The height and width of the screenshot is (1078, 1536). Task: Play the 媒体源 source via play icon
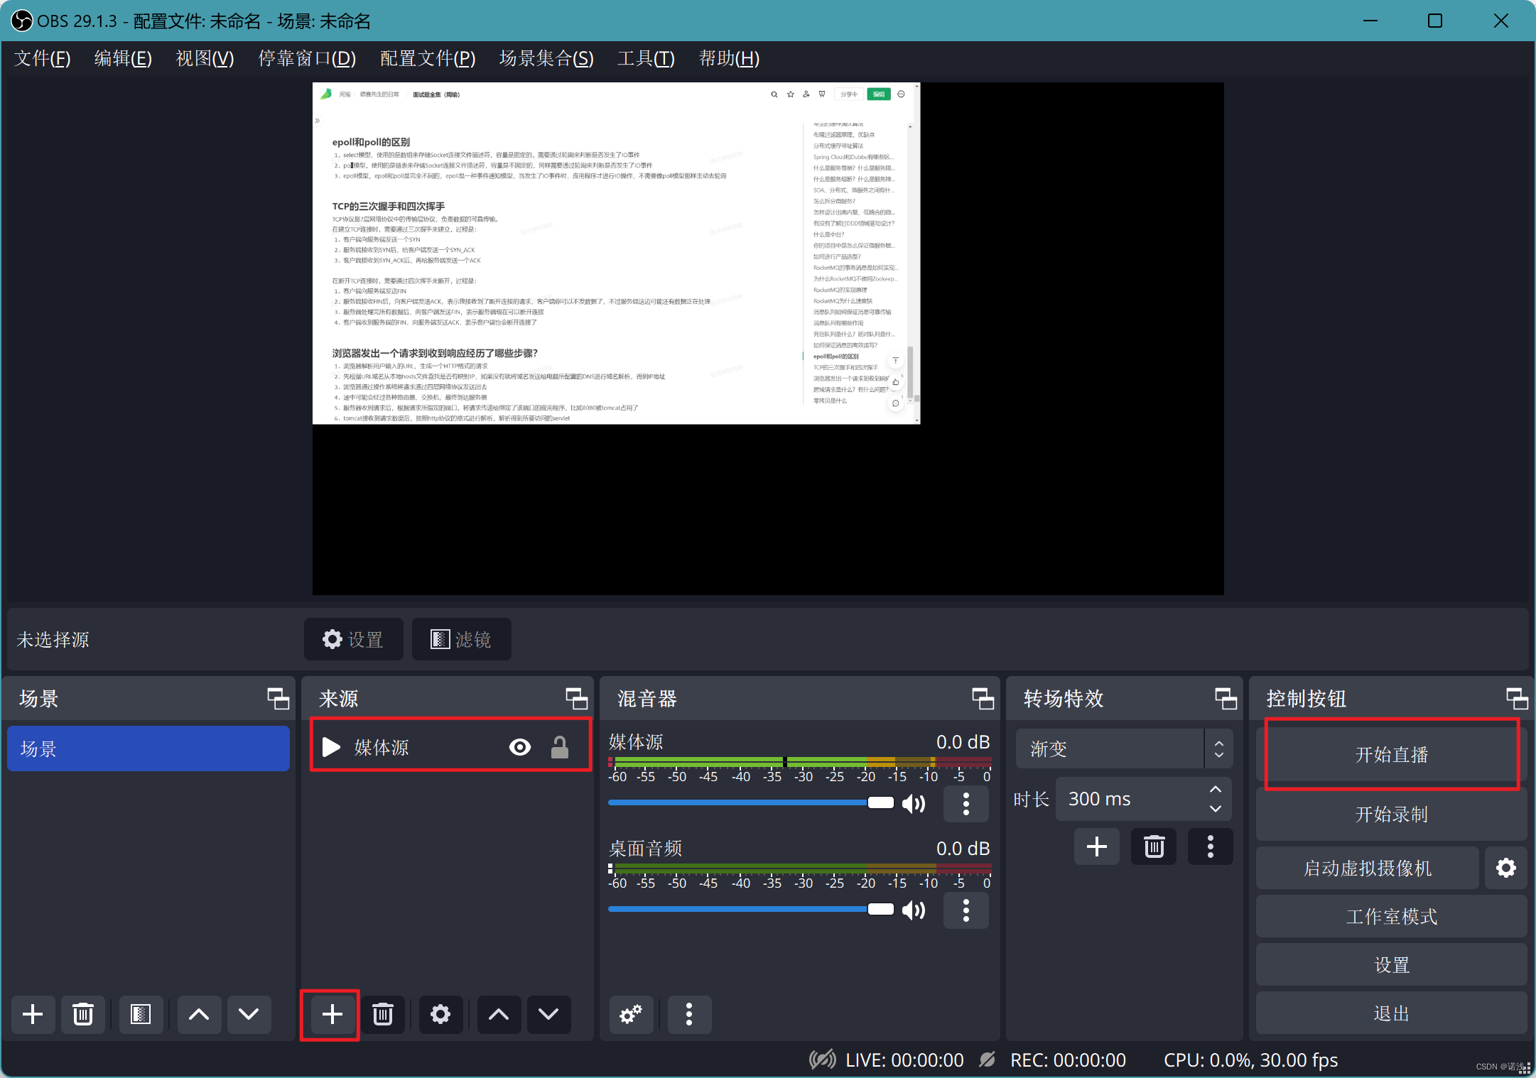331,747
